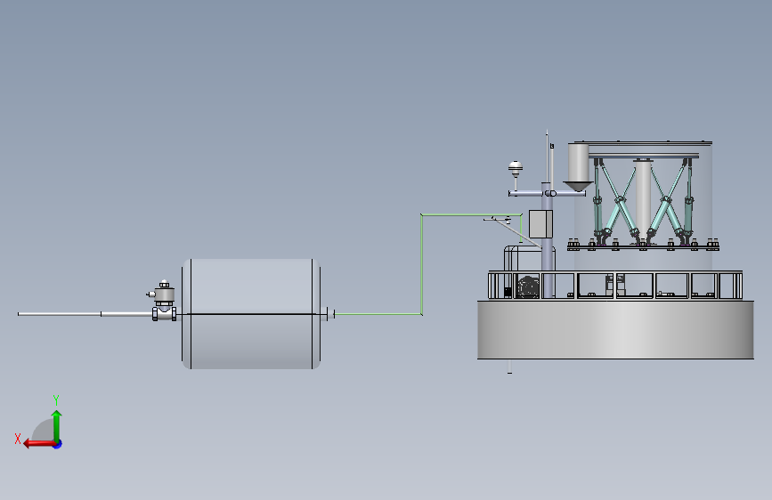This screenshot has width=772, height=500.
Task: Select the dome antenna on the mast arm
Action: click(x=516, y=169)
